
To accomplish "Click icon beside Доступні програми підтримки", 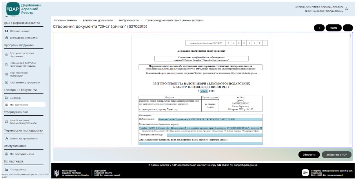I will [6, 55].
